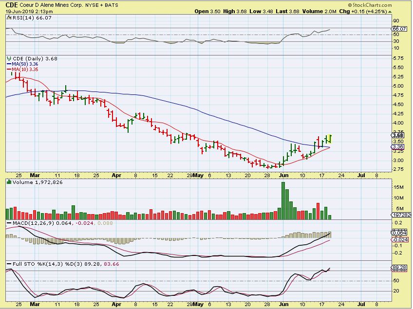Click the Chg +0.15 (+4.25%) value
The height and width of the screenshot is (309, 413).
coord(363,11)
